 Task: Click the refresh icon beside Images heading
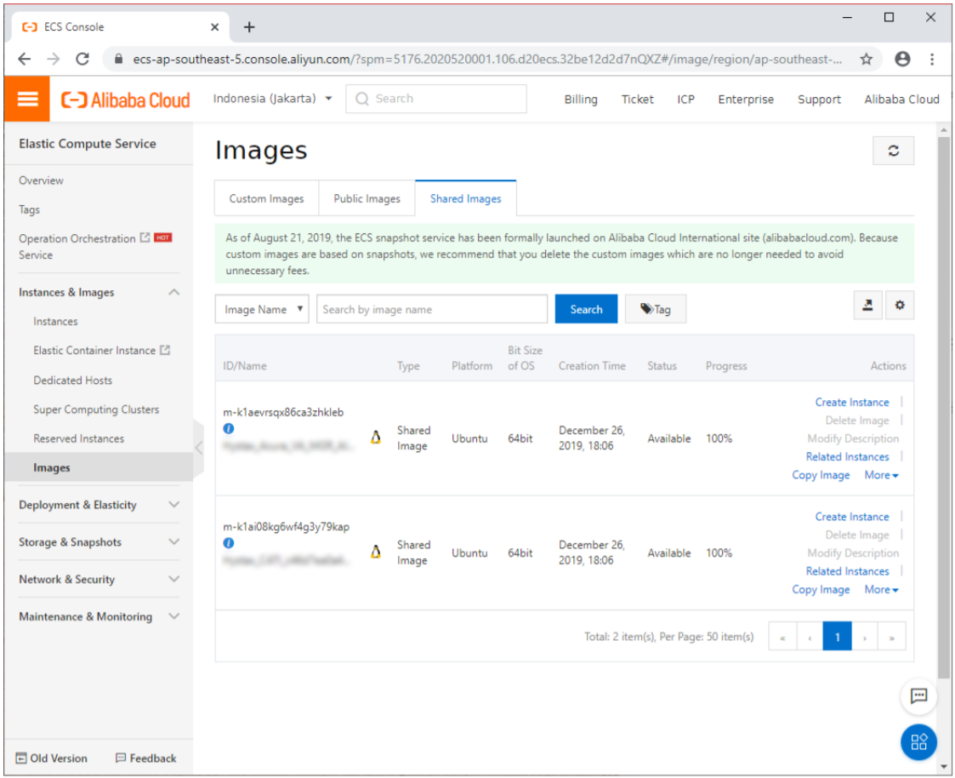coord(893,151)
